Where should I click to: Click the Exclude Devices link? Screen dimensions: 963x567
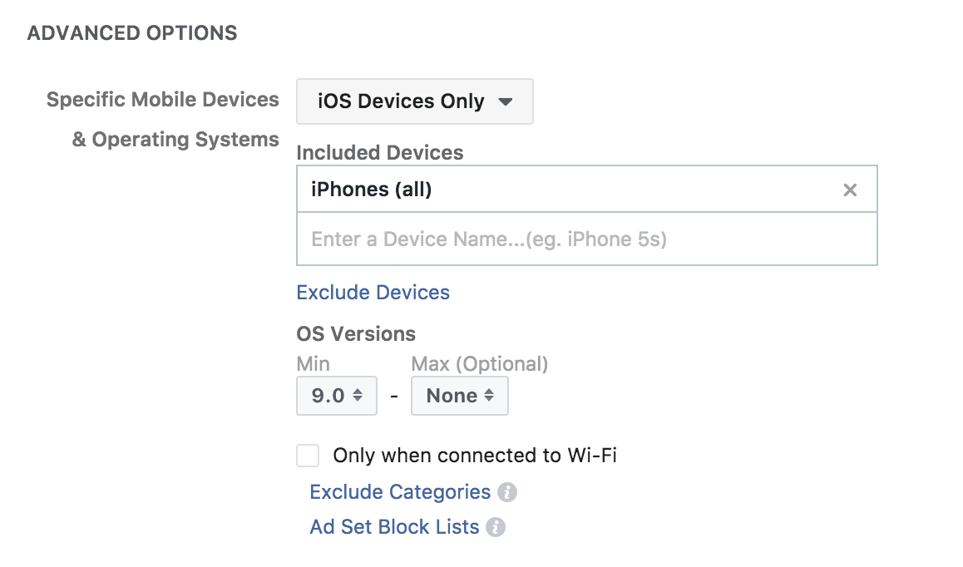coord(373,293)
